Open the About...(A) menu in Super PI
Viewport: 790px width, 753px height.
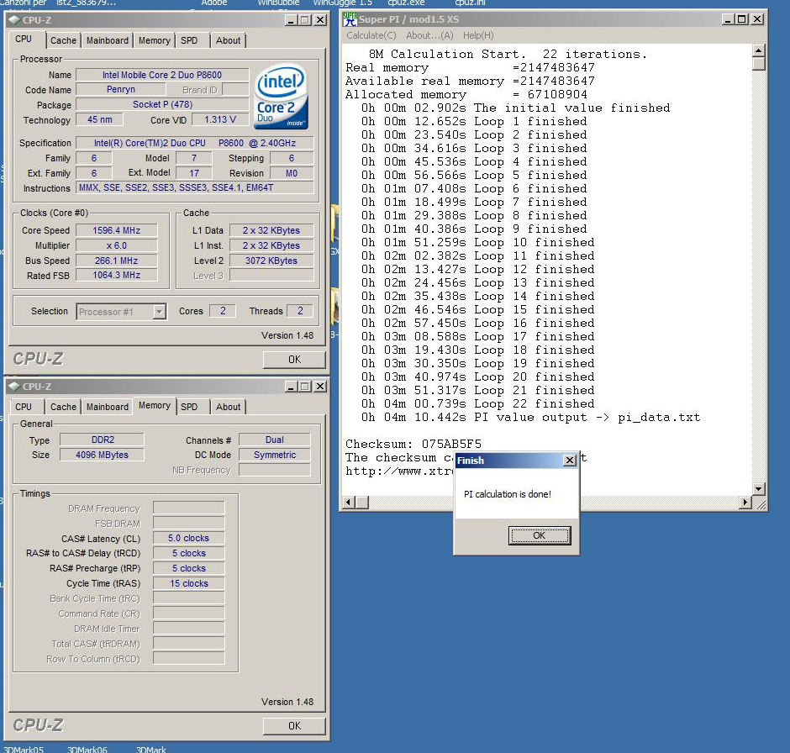pos(429,35)
